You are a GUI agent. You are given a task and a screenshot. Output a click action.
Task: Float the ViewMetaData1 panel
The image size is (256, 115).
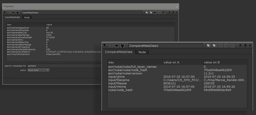[x=173, y=12]
